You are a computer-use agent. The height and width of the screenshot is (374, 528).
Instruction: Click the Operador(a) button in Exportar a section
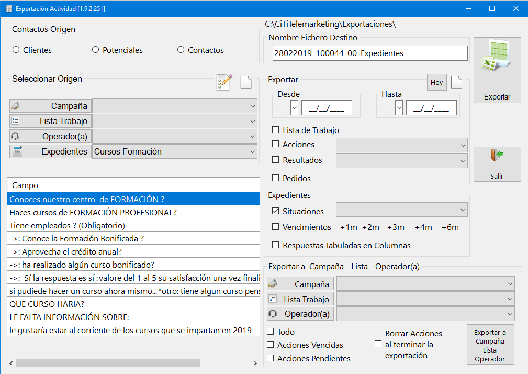click(300, 314)
